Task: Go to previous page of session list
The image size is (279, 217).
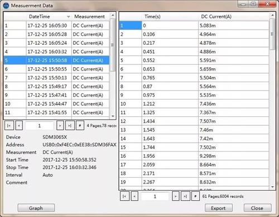Action: coord(19,125)
